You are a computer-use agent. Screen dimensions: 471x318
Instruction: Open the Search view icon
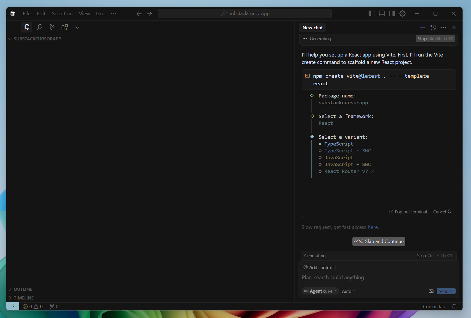[x=39, y=27]
